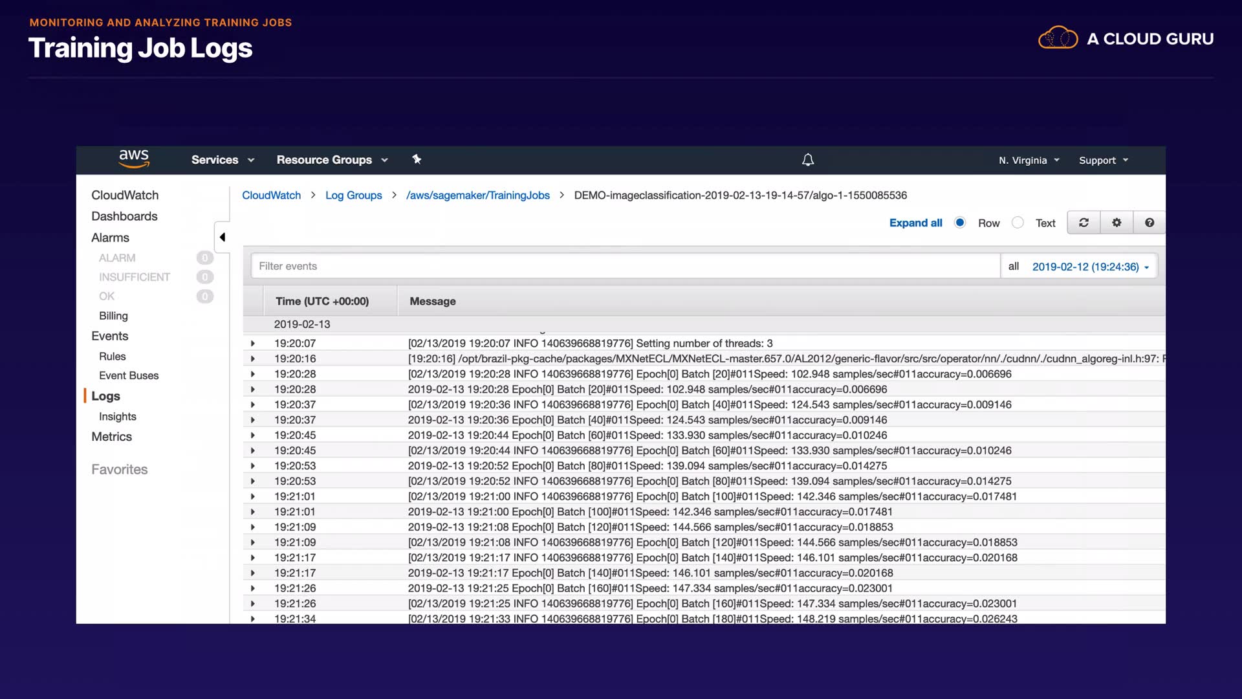Open the notifications bell icon
The height and width of the screenshot is (699, 1242).
pyautogui.click(x=808, y=160)
